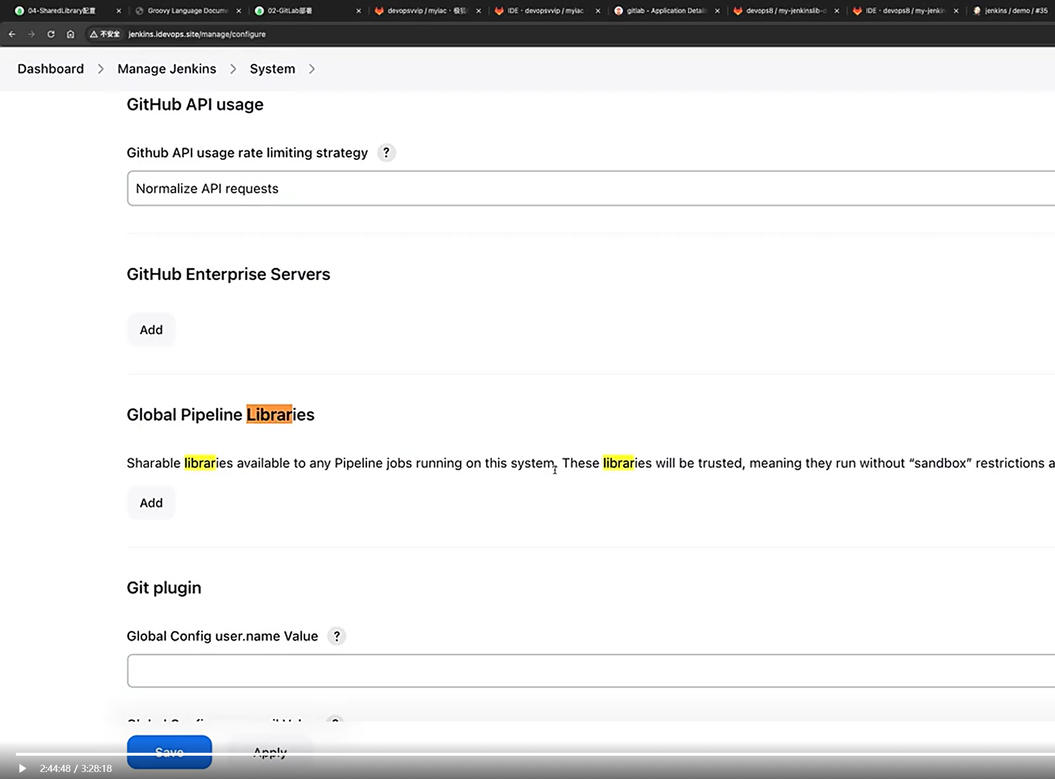This screenshot has height=779, width=1055.
Task: Seek on the video progress bar
Action: point(535,754)
